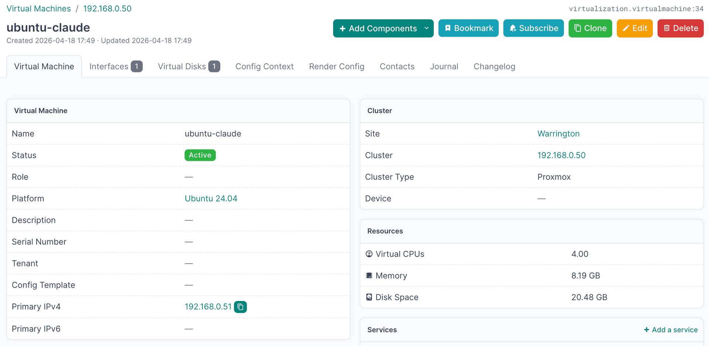Go to Virtual Machines breadcrumb

point(39,8)
